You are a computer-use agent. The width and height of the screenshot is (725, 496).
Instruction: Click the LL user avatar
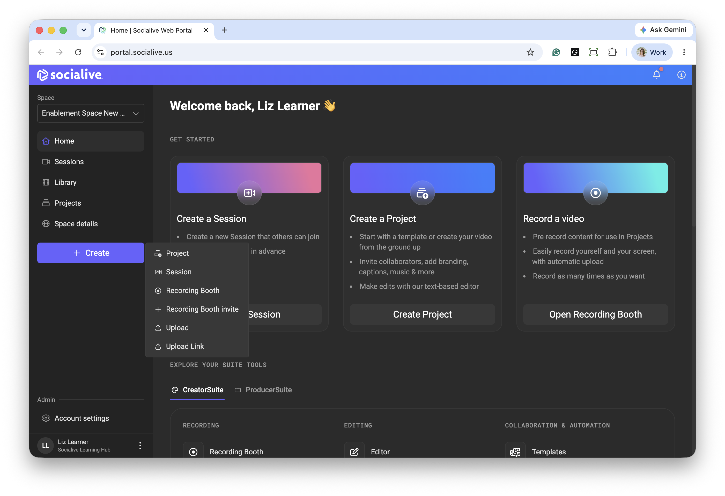(46, 446)
